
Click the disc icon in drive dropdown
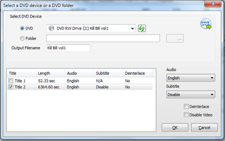click(51, 28)
